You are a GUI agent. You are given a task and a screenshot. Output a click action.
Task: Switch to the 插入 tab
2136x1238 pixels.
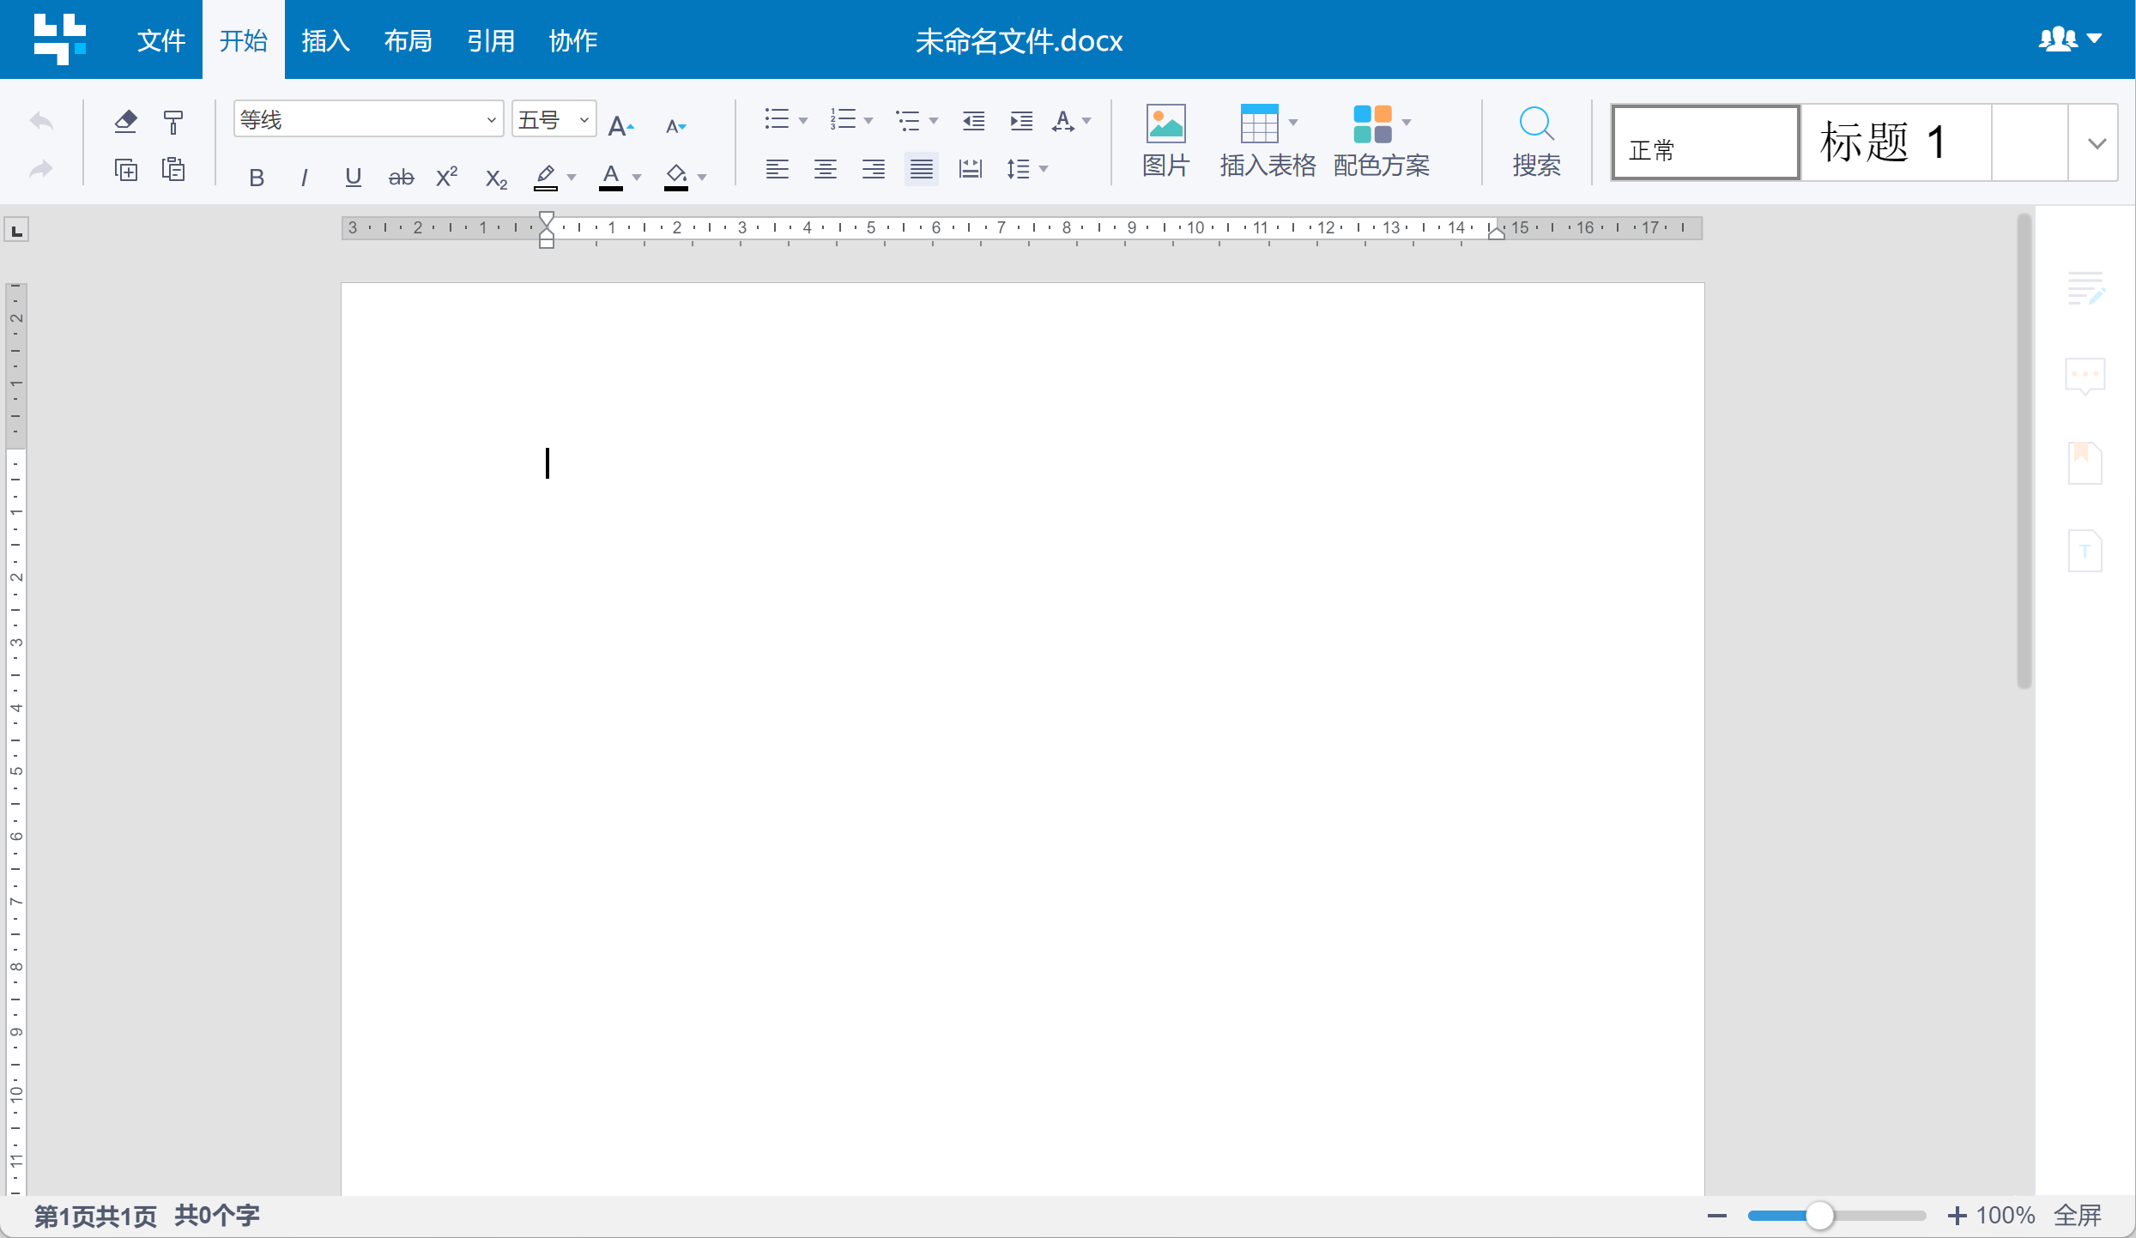(326, 40)
